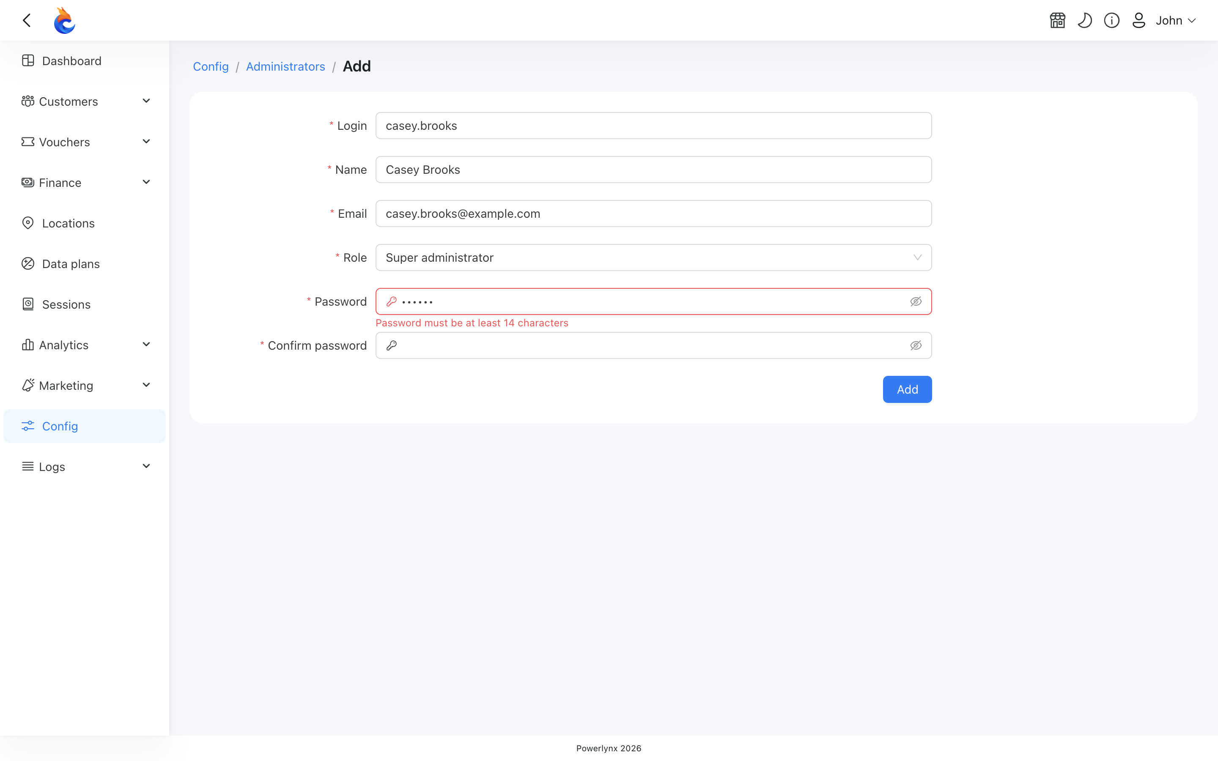Go to Config breadcrumb link
Image resolution: width=1218 pixels, height=761 pixels.
coord(211,66)
